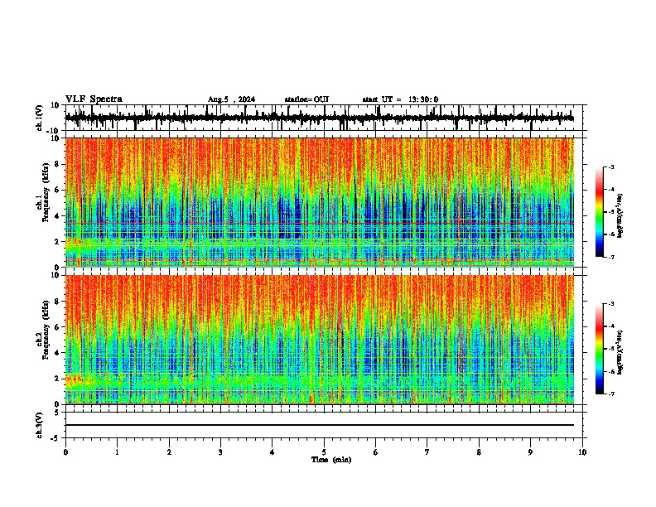This screenshot has width=656, height=507.
Task: Click the "ch.3(V)" axis label
Action: [40, 425]
